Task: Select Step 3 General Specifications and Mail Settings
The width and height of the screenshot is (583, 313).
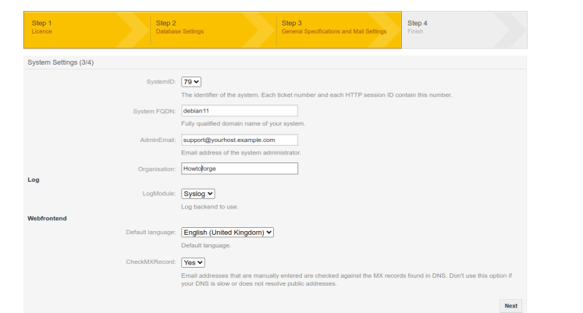Action: (x=334, y=27)
